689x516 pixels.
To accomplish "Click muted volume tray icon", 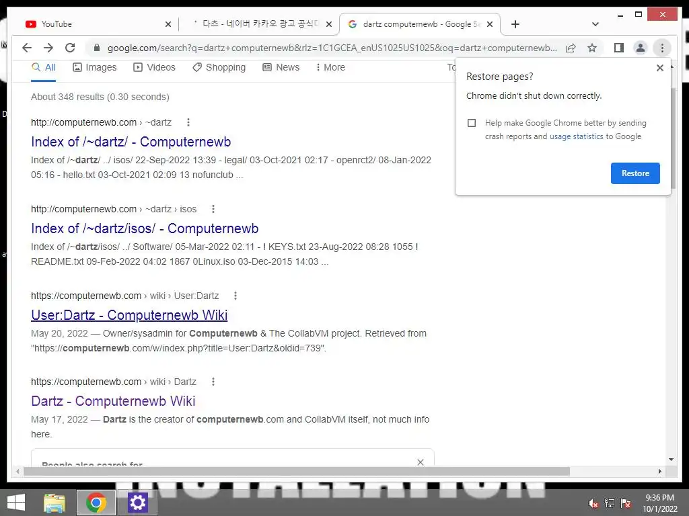I will coord(593,503).
